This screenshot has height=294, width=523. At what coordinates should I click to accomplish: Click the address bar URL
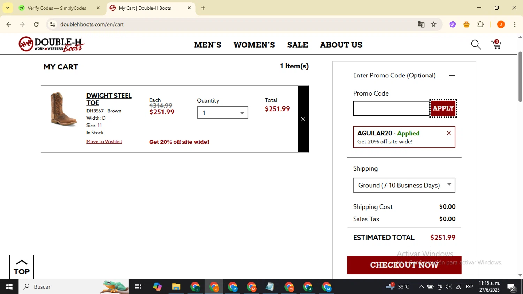92,24
